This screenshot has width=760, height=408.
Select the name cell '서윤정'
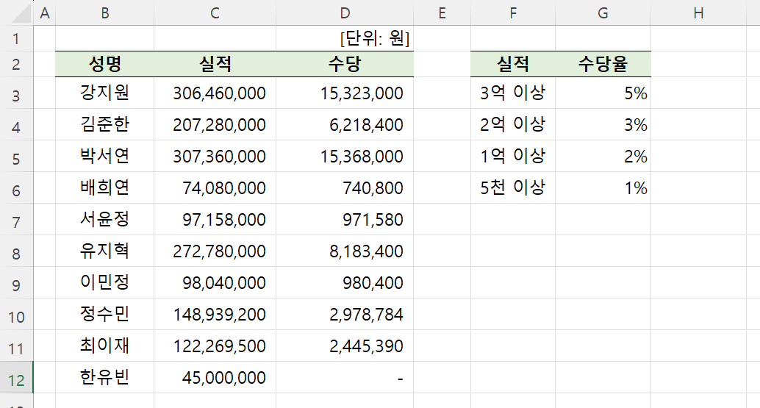[104, 220]
